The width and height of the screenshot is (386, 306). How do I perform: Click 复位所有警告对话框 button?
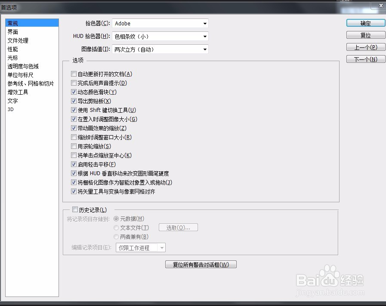coord(201,264)
